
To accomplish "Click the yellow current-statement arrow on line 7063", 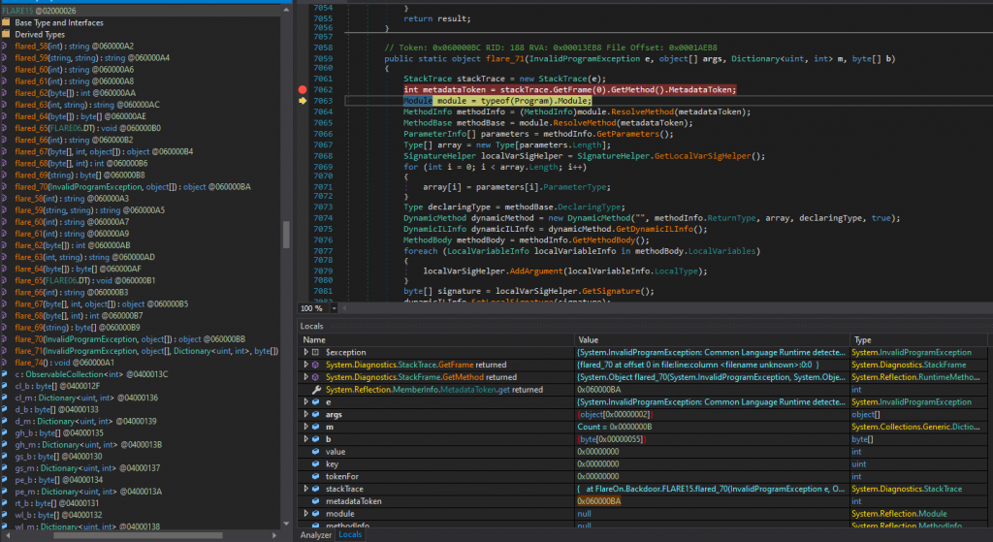I will [303, 101].
